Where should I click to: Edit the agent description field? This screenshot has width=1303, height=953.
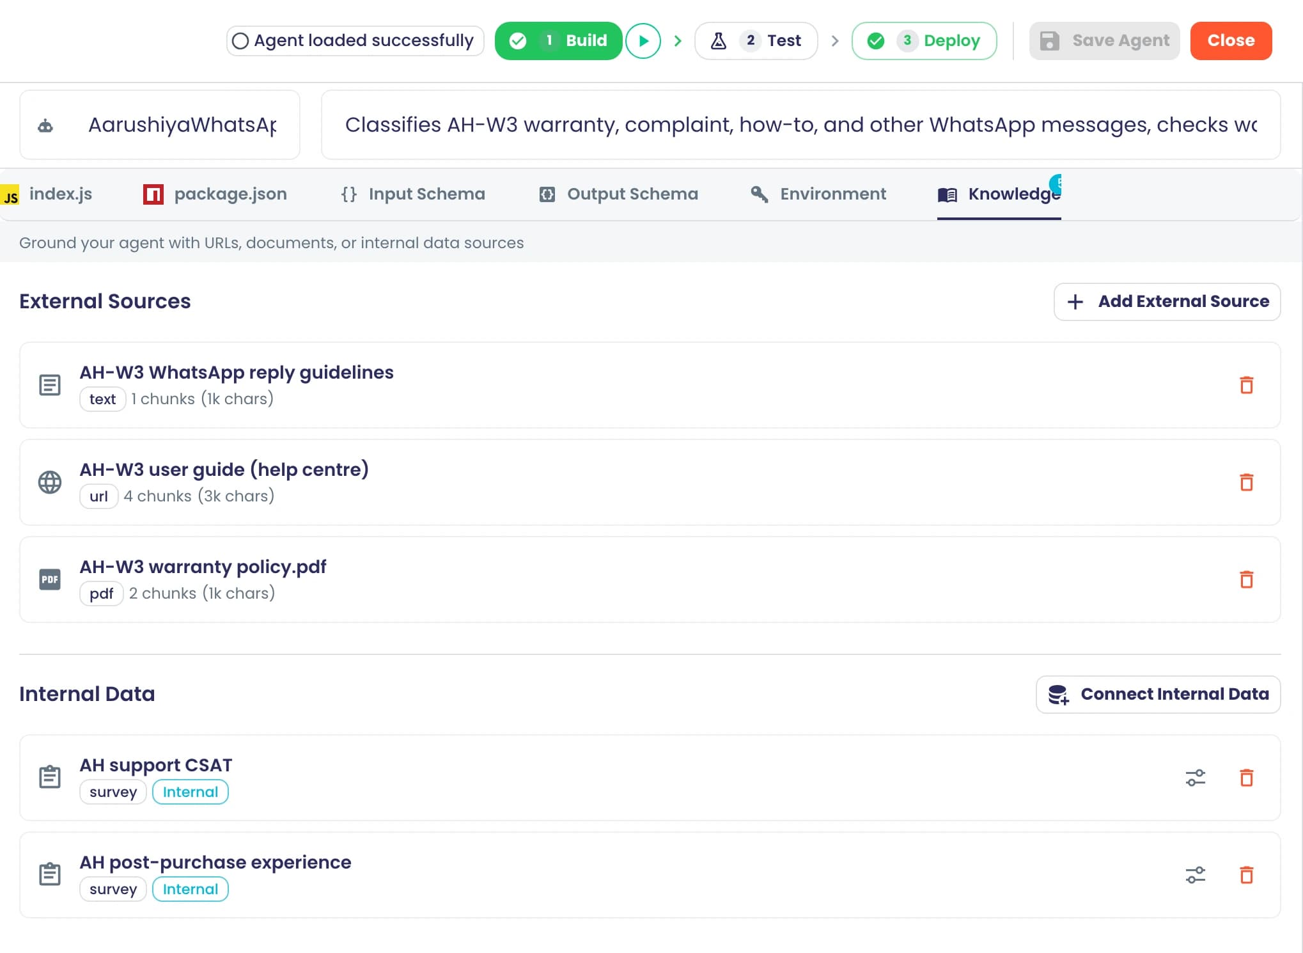tap(800, 125)
